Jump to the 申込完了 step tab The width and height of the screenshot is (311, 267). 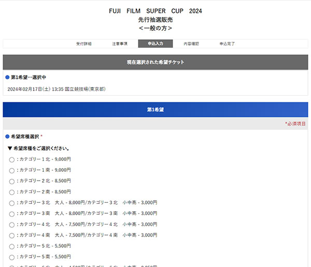227,44
